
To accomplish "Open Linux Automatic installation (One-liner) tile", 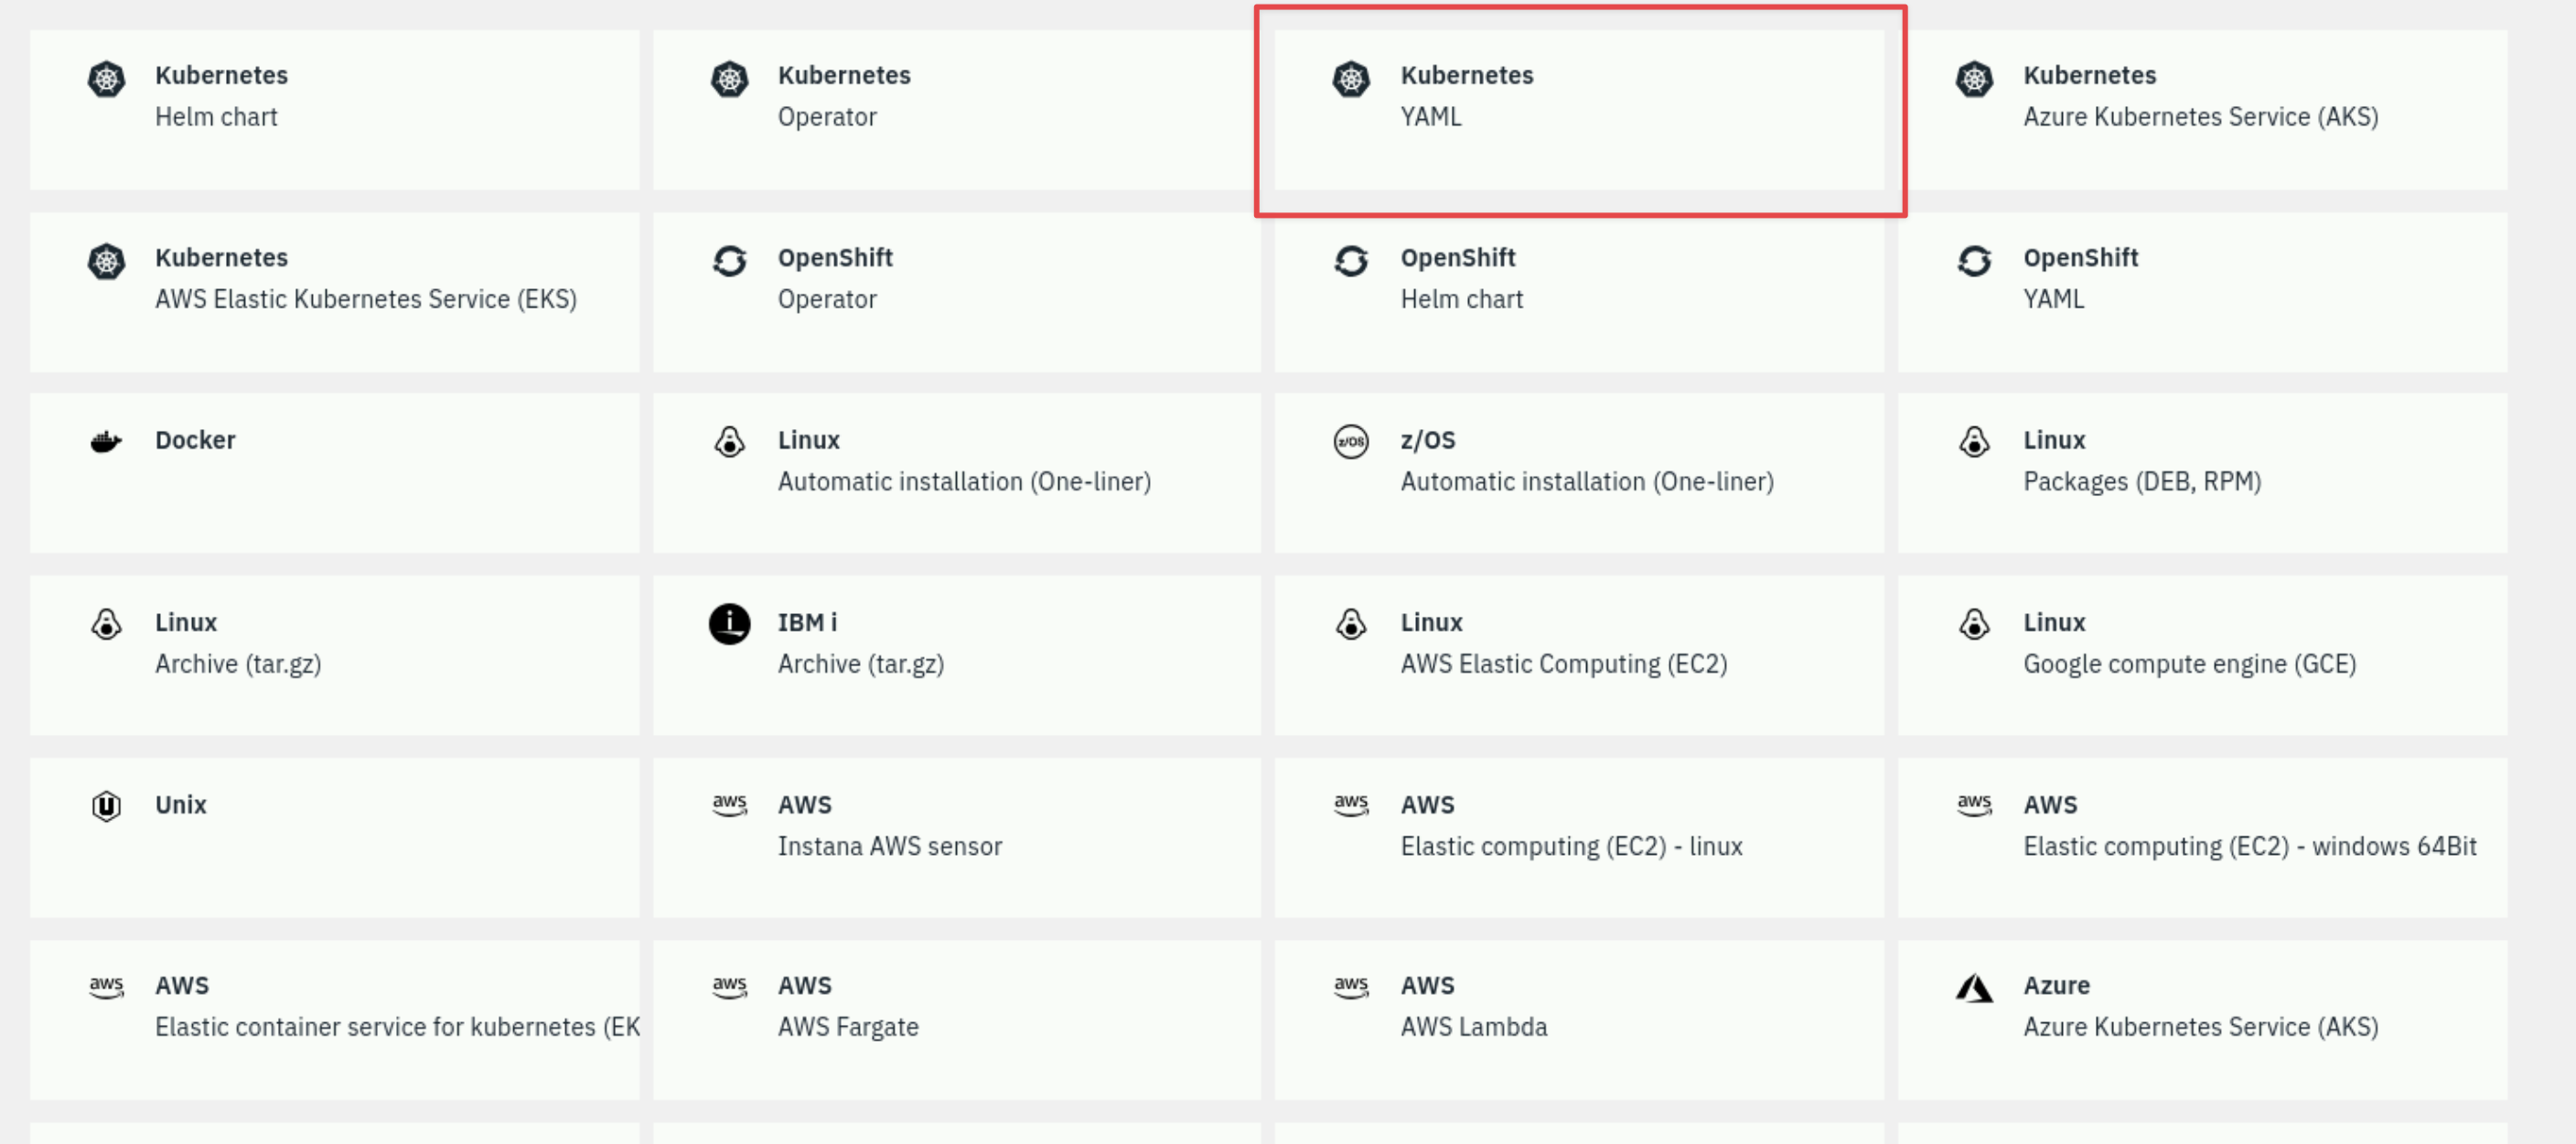I will pos(956,473).
